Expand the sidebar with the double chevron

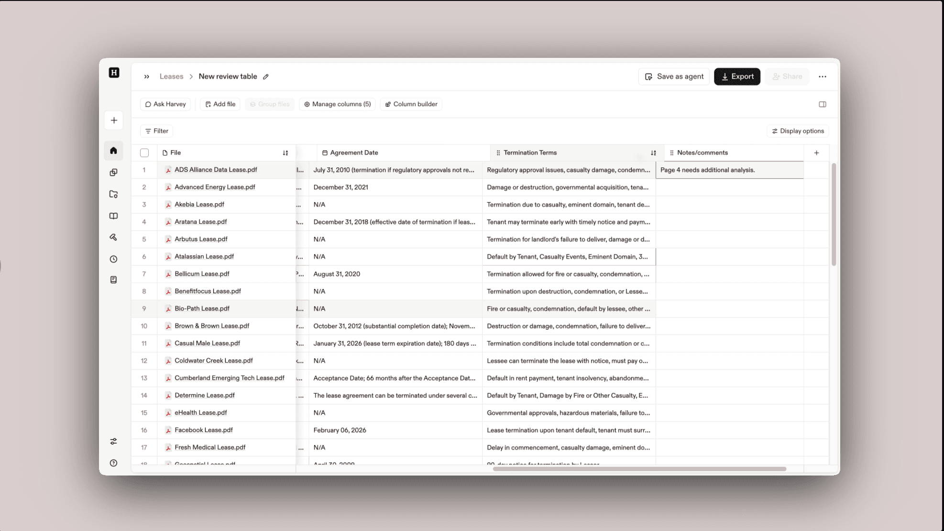[147, 77]
